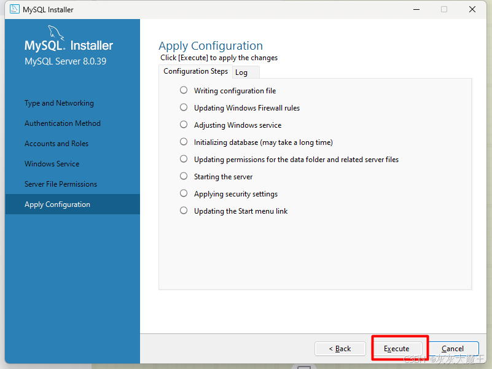492x369 pixels.
Task: Click the MySQL Installer title bar icon
Action: pyautogui.click(x=14, y=9)
